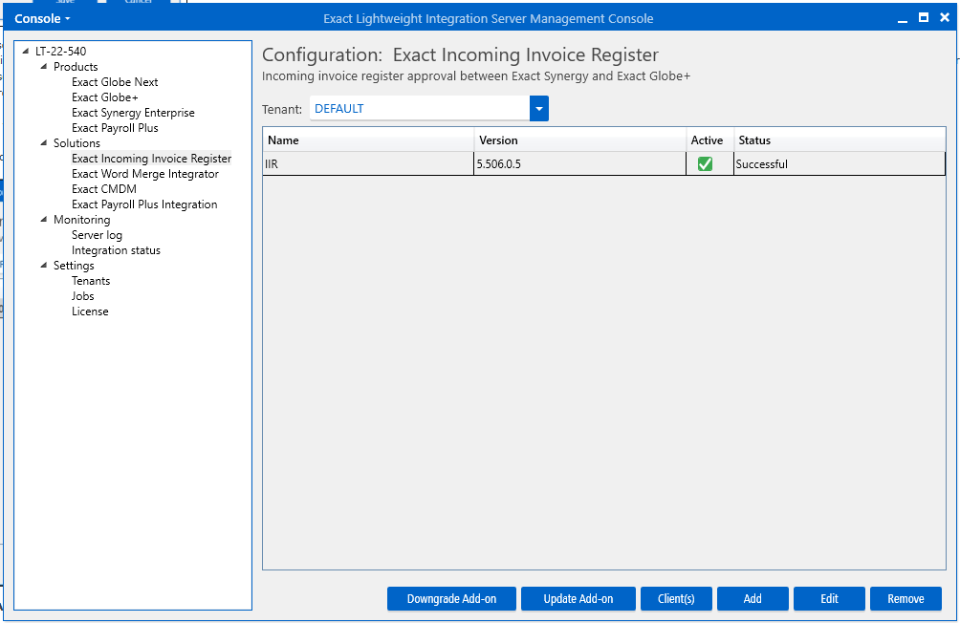Image resolution: width=960 pixels, height=623 pixels.
Task: Select Exact Globe Next in tree
Action: tap(115, 82)
